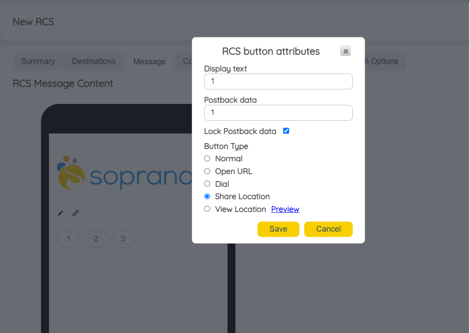Select the Normal button type

coord(207,159)
